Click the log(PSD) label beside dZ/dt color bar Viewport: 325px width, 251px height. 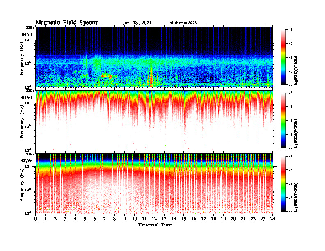(x=296, y=197)
